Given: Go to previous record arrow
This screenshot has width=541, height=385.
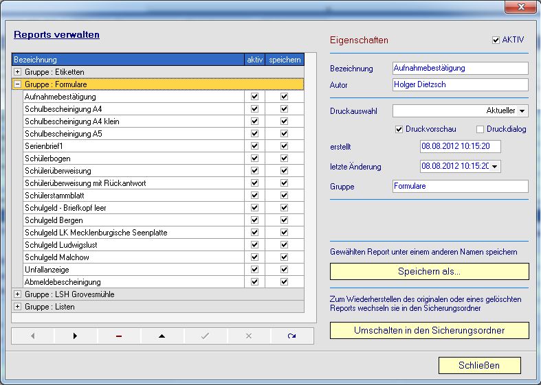Looking at the screenshot, I should tap(33, 336).
